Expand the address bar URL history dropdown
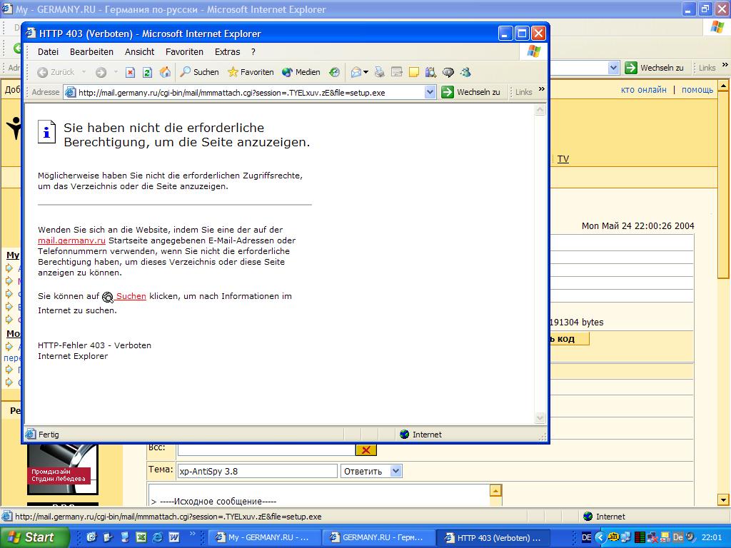The width and height of the screenshot is (731, 548). [x=430, y=92]
